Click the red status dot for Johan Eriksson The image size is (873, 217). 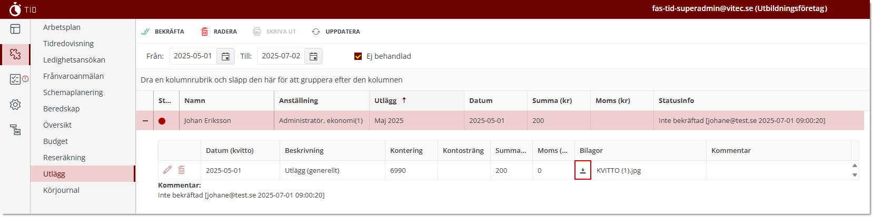click(x=162, y=121)
